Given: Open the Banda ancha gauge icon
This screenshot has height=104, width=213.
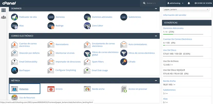Looking at the screenshot, I should pyautogui.click(x=88, y=89).
